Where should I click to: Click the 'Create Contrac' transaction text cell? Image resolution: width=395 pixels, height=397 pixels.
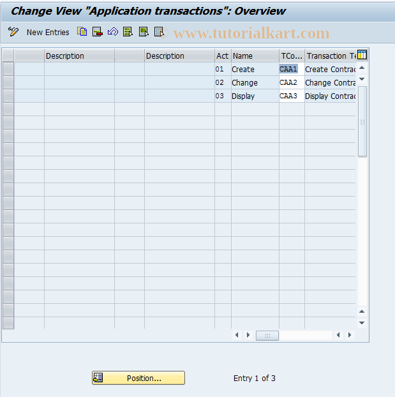click(x=330, y=69)
